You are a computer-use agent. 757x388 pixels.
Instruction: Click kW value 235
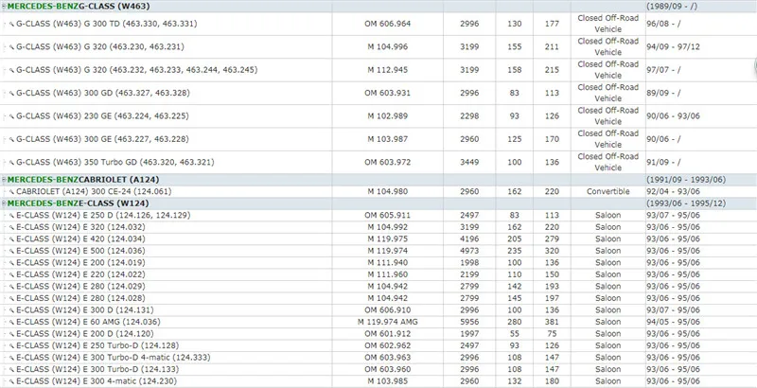point(515,251)
